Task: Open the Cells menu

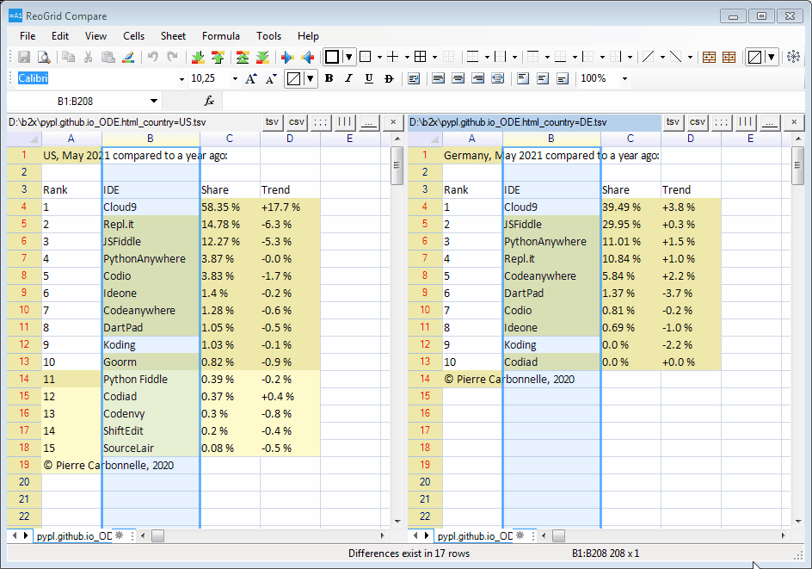Action: point(133,36)
